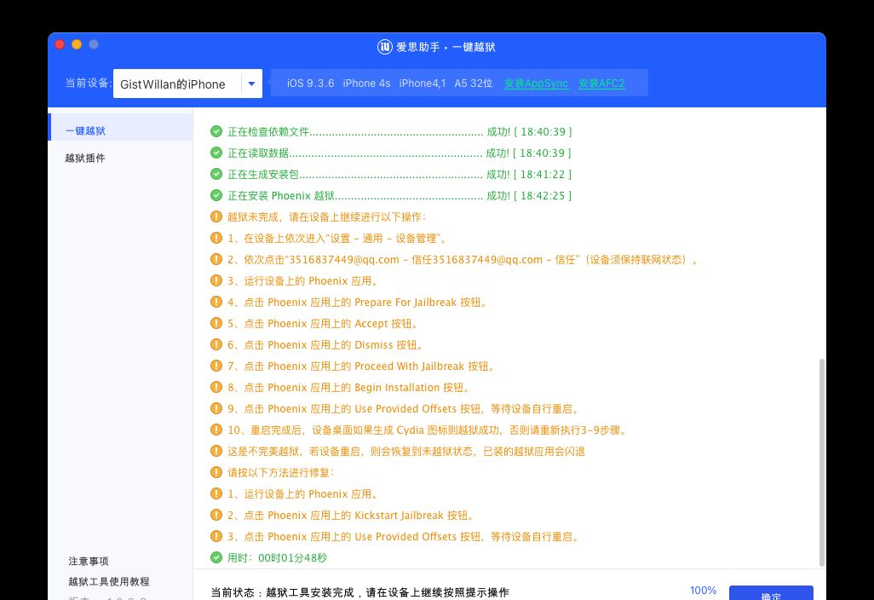Select the 越狱未完成 warning text

click(x=327, y=217)
